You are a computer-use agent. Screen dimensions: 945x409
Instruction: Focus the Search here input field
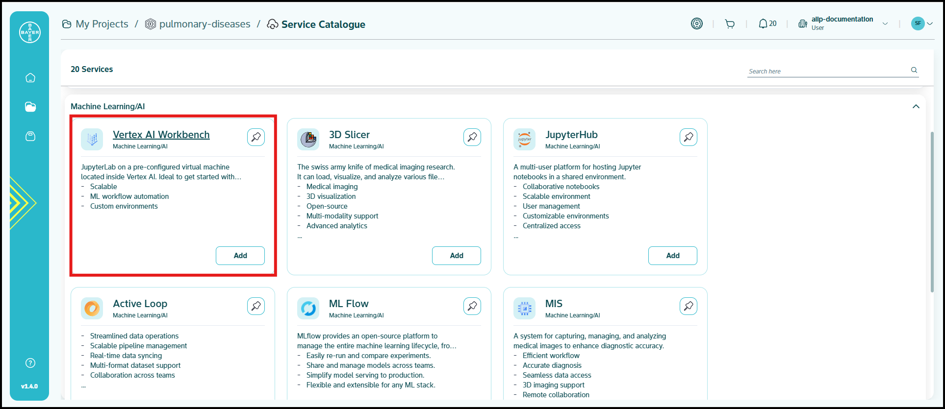827,71
